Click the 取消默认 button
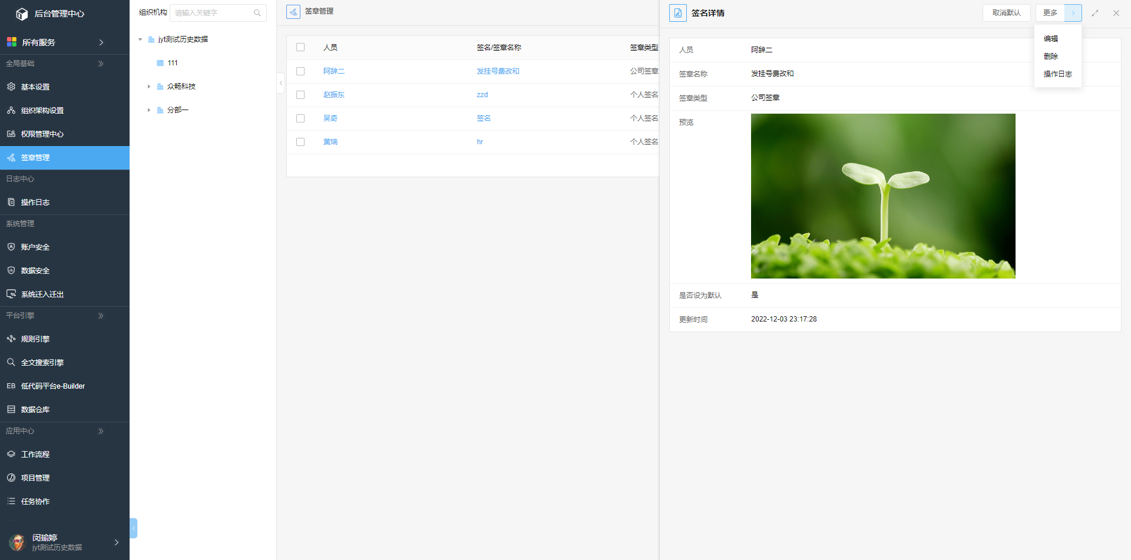 click(1007, 13)
